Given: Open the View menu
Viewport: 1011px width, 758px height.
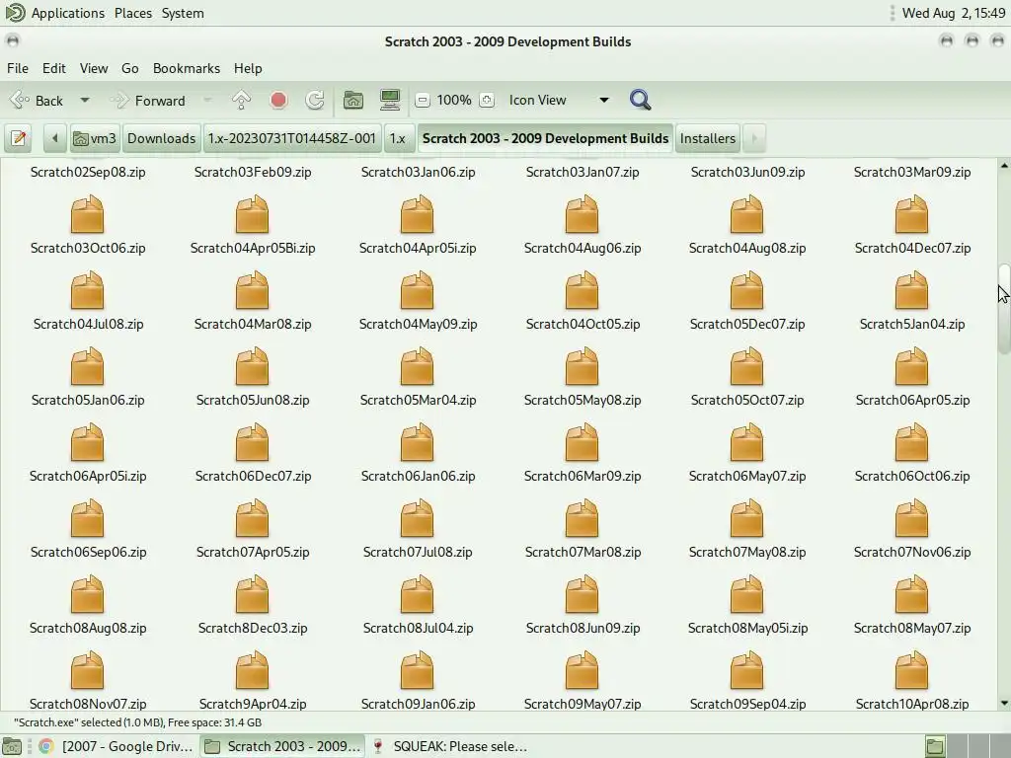Looking at the screenshot, I should pos(94,68).
